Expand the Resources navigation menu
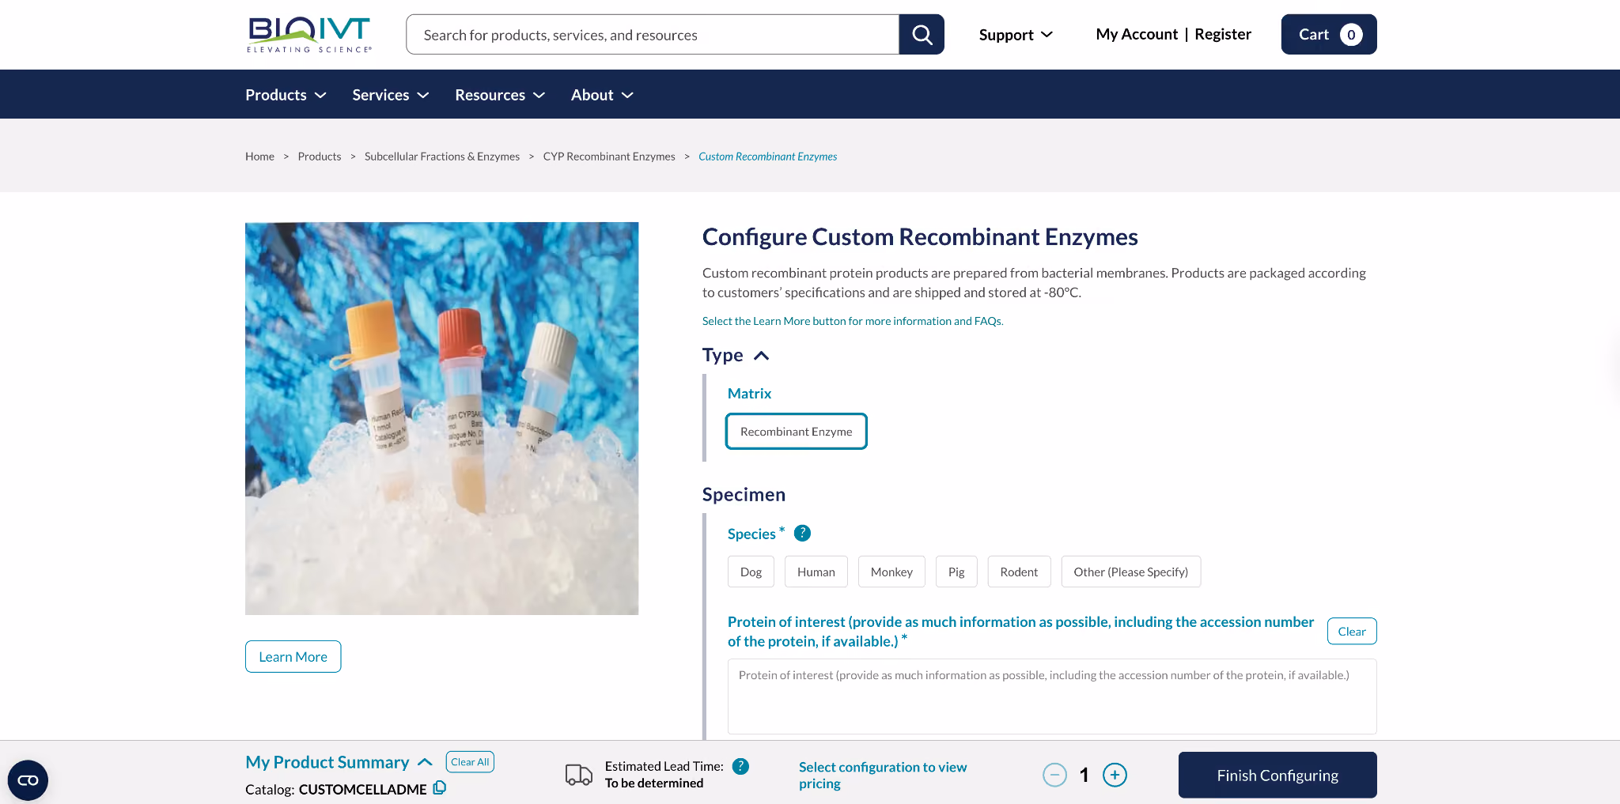Screen dimensions: 1620x804 point(500,95)
